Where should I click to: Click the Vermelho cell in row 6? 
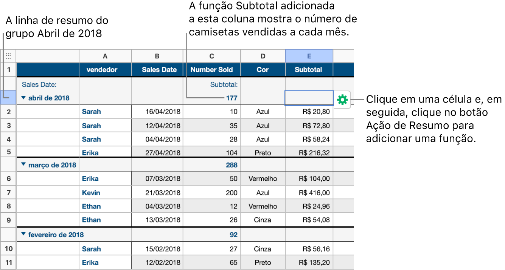[263, 178]
